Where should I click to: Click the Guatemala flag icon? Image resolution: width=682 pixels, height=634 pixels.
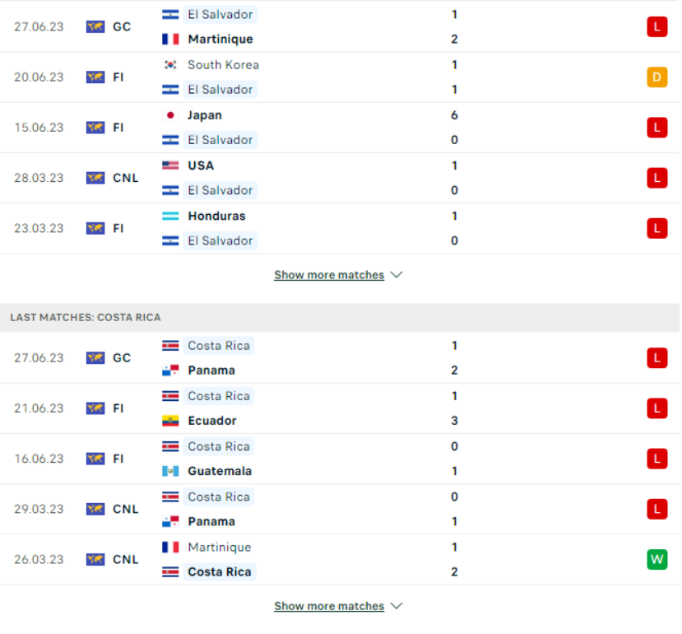pos(170,471)
